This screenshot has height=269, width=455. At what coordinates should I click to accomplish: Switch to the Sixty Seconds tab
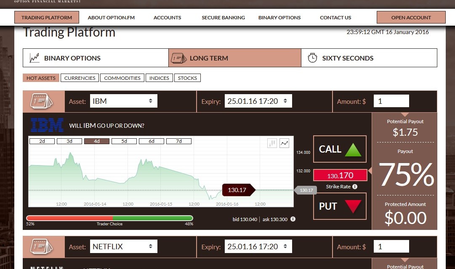(369, 58)
